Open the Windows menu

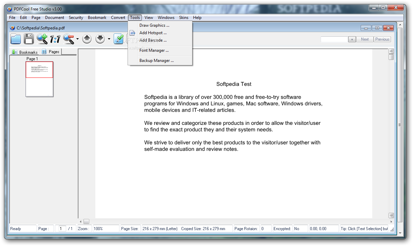pyautogui.click(x=166, y=18)
